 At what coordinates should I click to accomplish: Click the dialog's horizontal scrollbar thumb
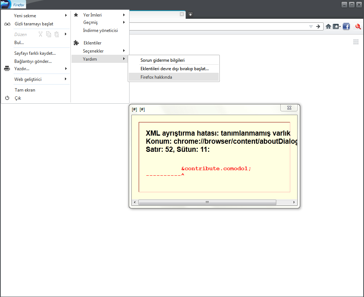207,203
